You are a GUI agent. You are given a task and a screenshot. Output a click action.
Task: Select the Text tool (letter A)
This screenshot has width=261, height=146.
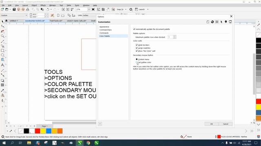[x=3, y=65]
